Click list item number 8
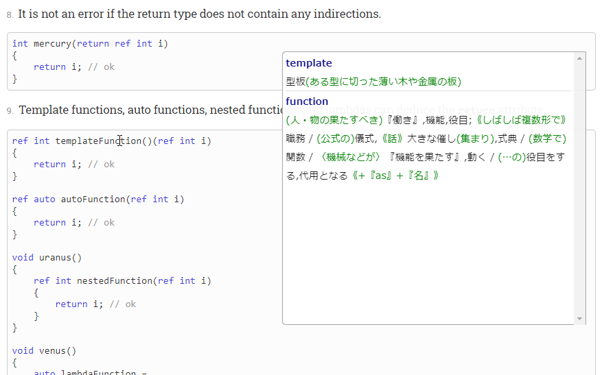Screen dimensions: 604x375 pos(10,14)
